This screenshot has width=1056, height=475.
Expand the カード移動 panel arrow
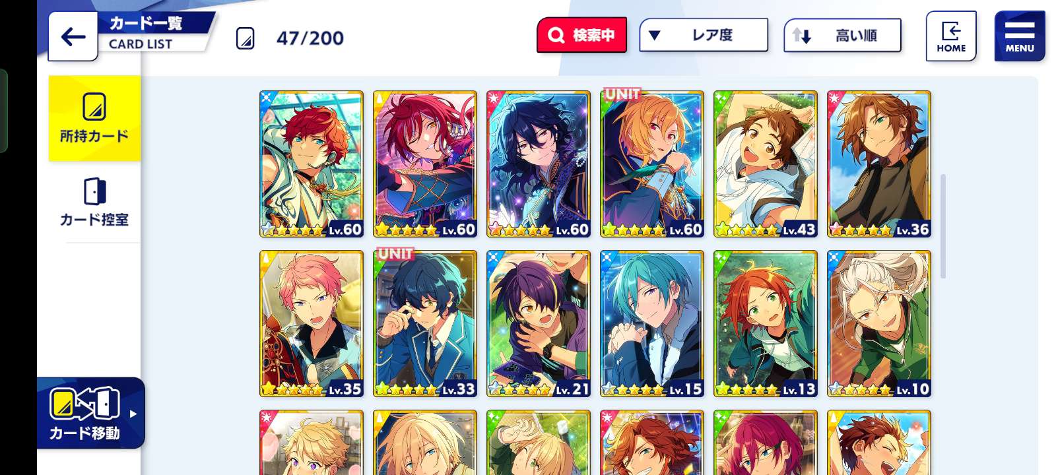133,414
